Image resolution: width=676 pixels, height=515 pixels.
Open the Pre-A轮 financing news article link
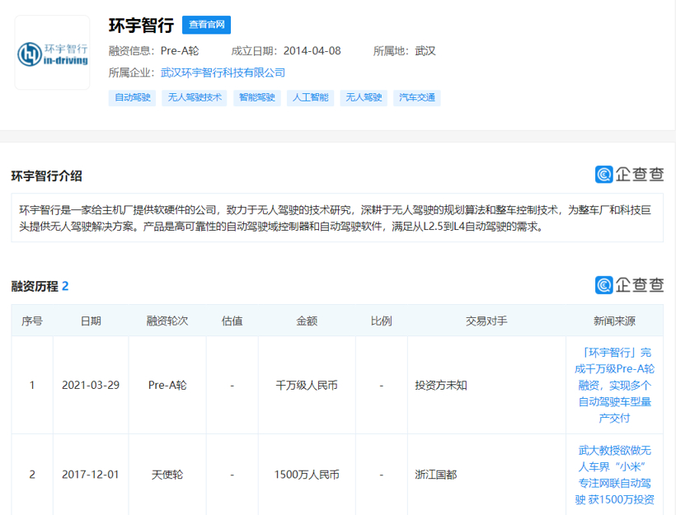614,385
